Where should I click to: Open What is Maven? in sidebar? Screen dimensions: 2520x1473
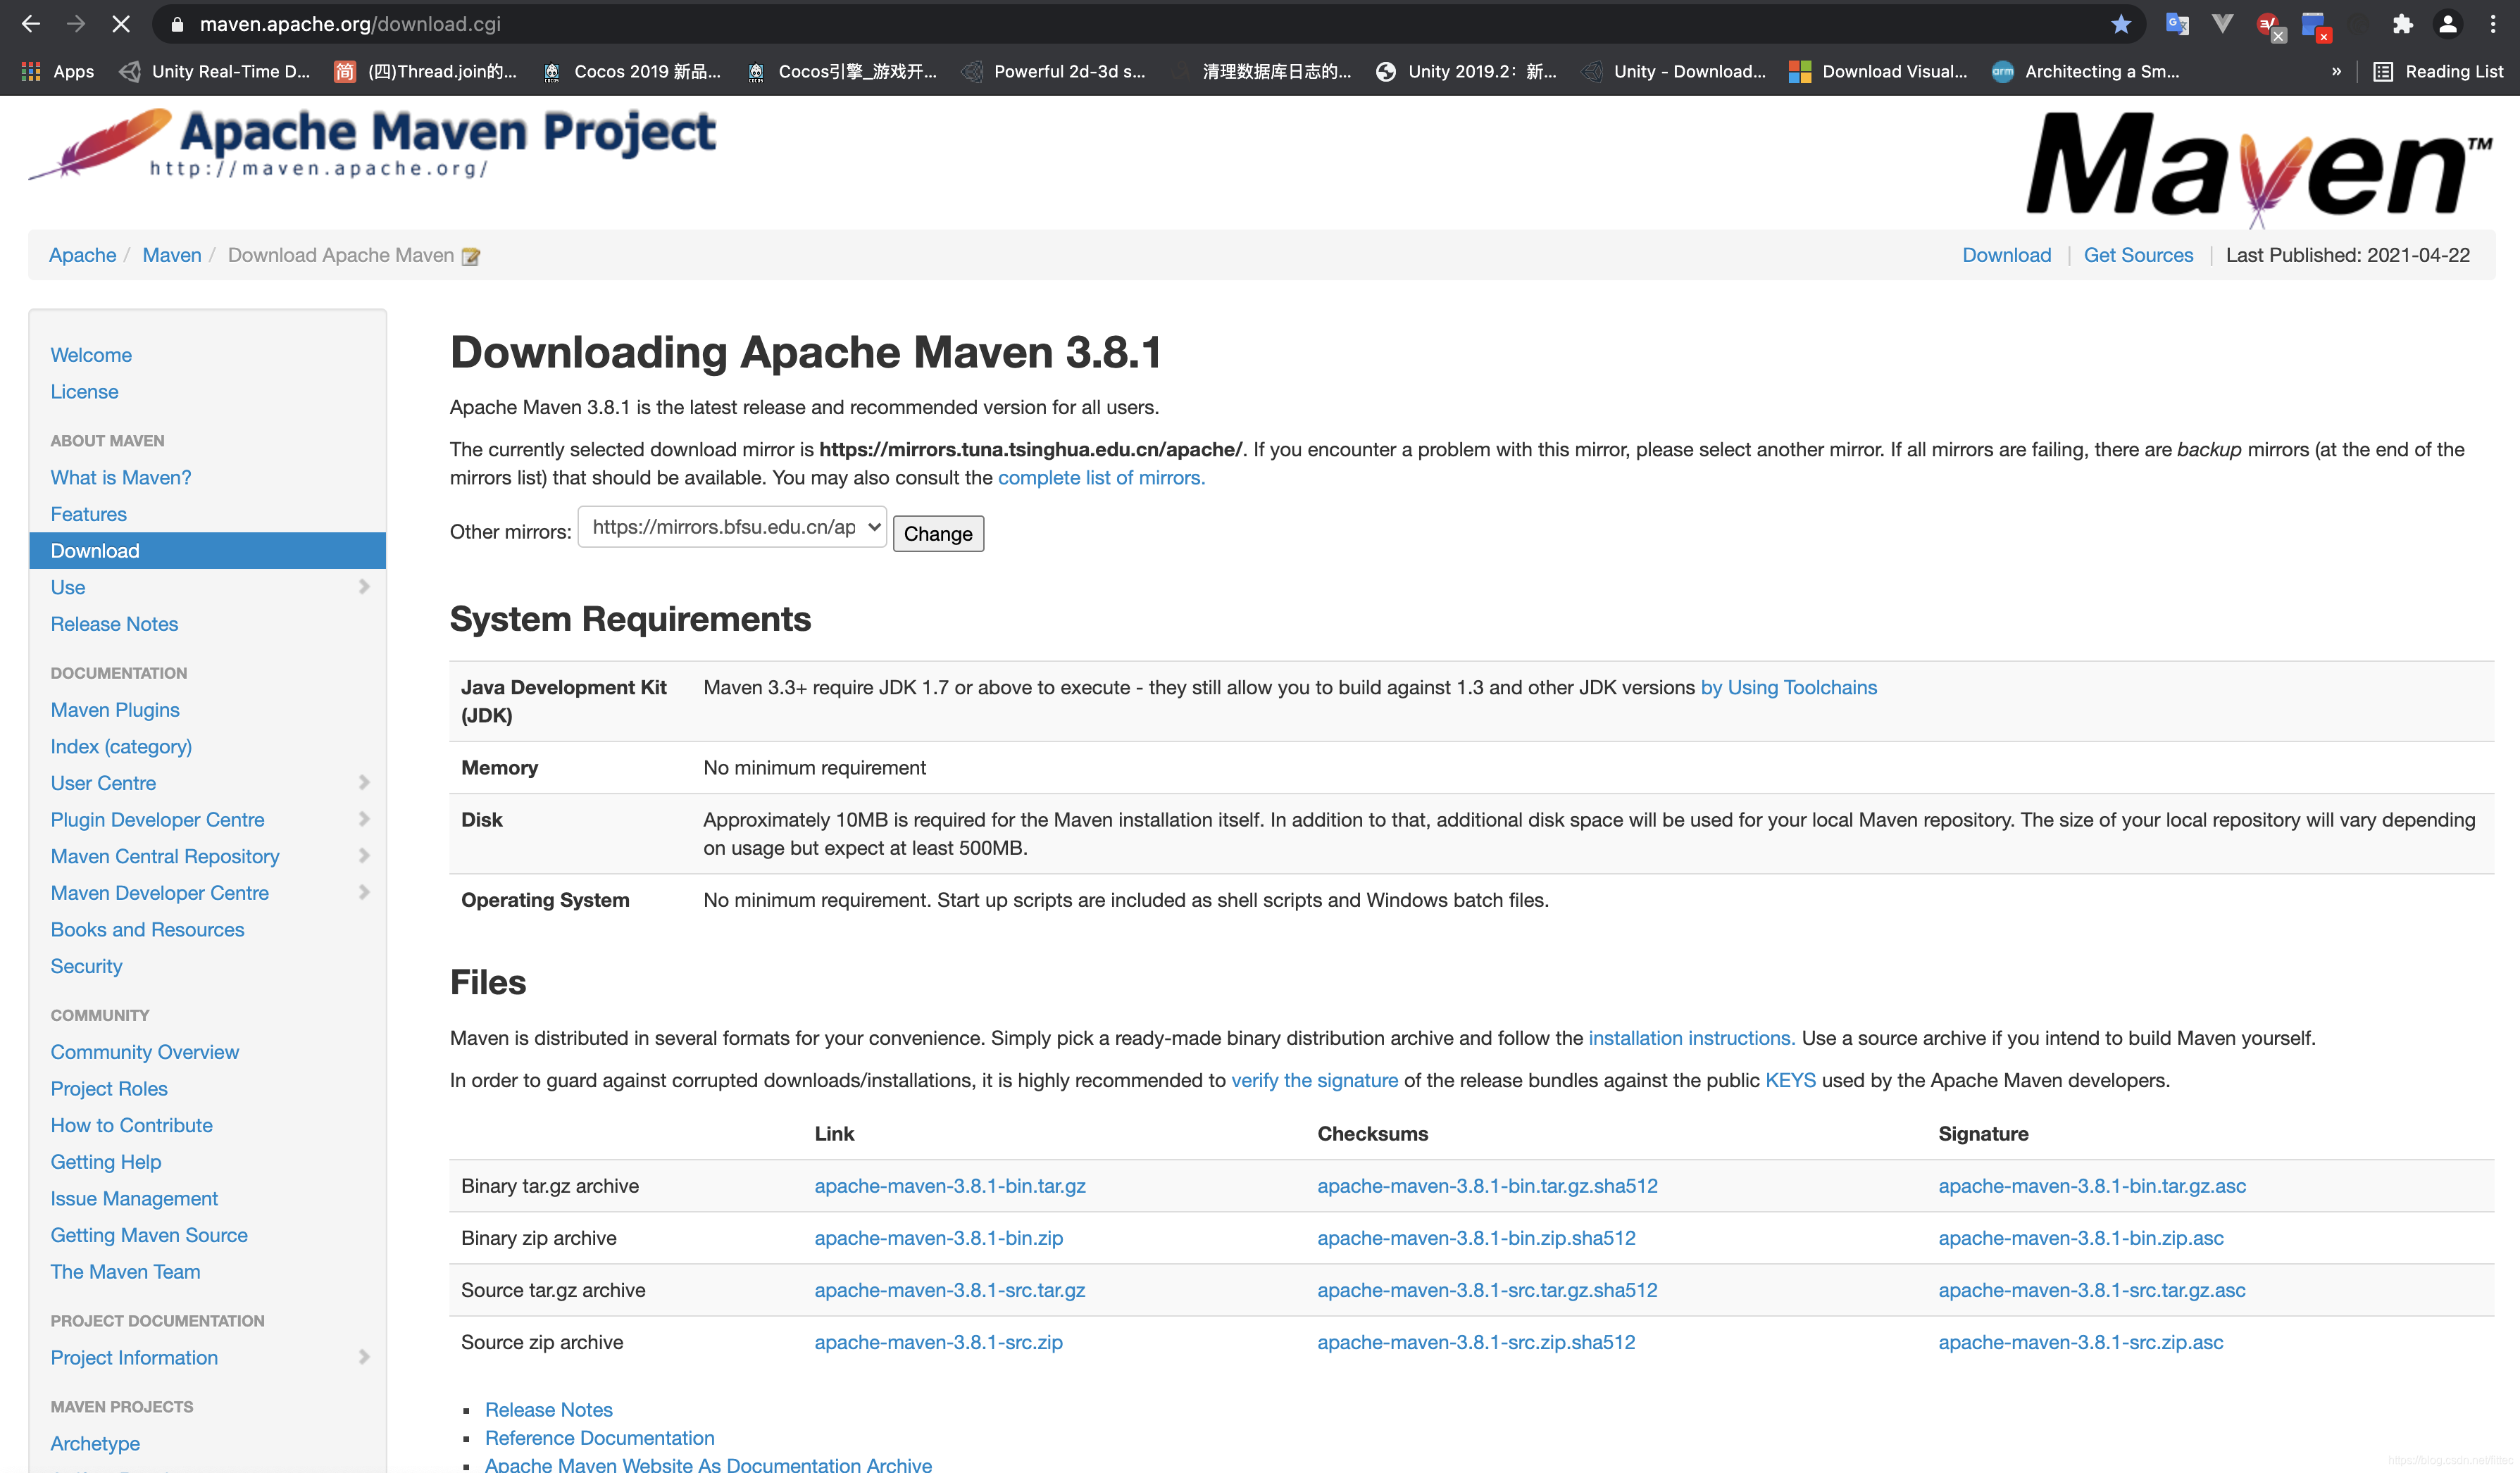pos(121,478)
